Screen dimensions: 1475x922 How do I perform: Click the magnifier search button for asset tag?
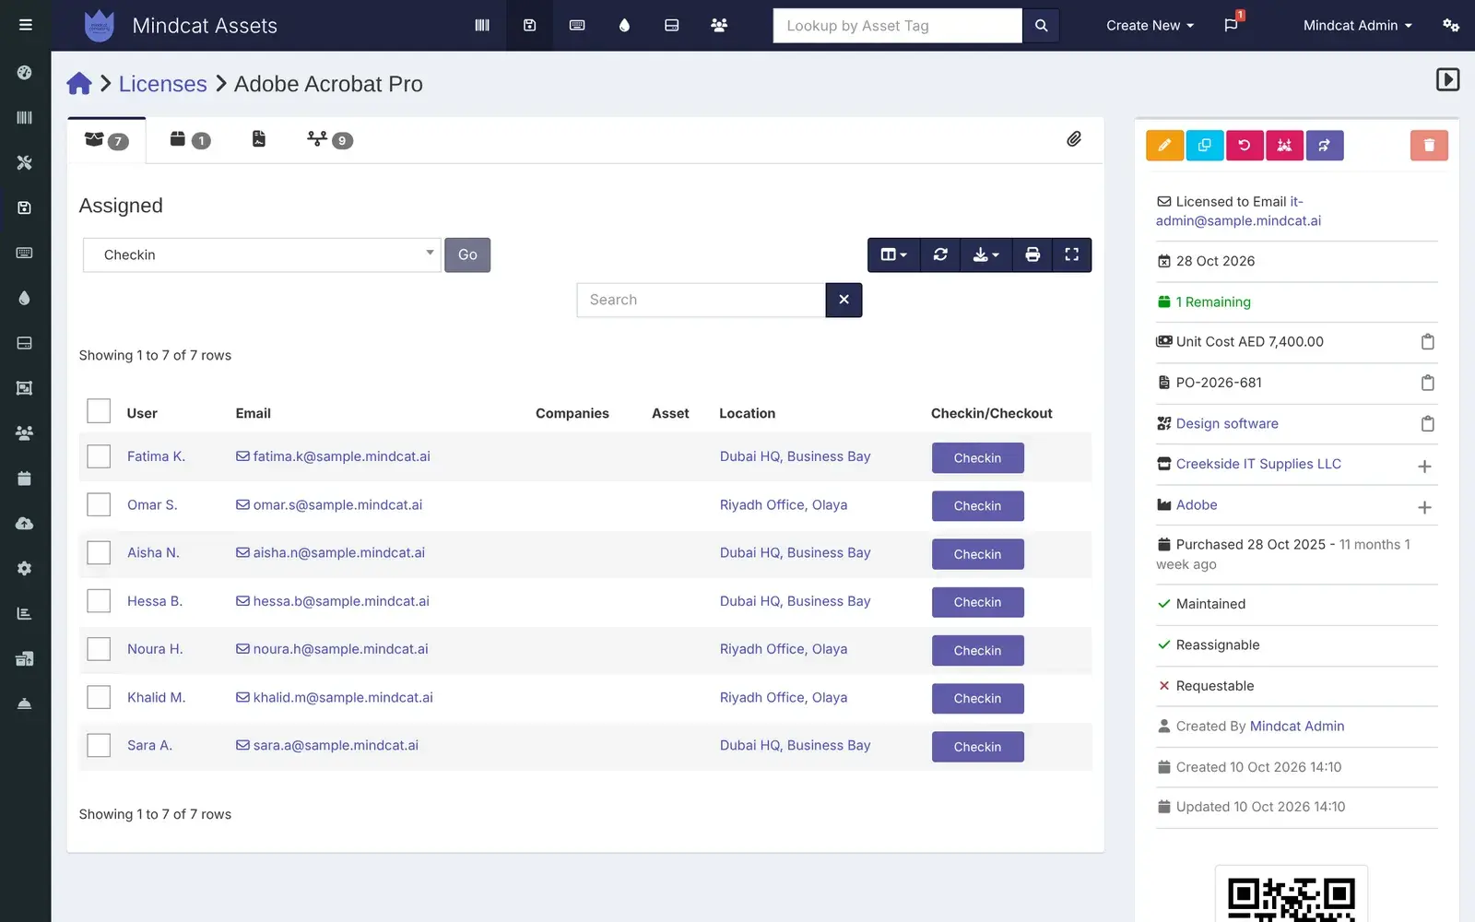tap(1041, 26)
